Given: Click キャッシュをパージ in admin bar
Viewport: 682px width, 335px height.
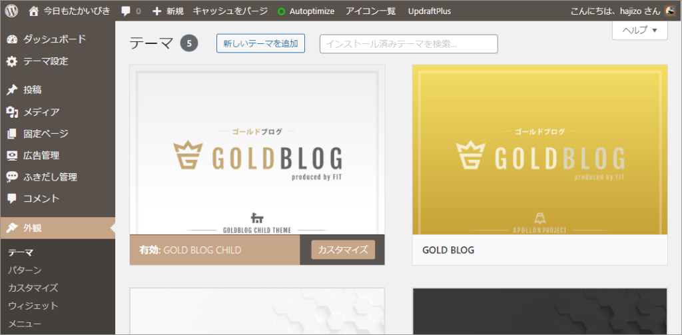Looking at the screenshot, I should tap(230, 11).
